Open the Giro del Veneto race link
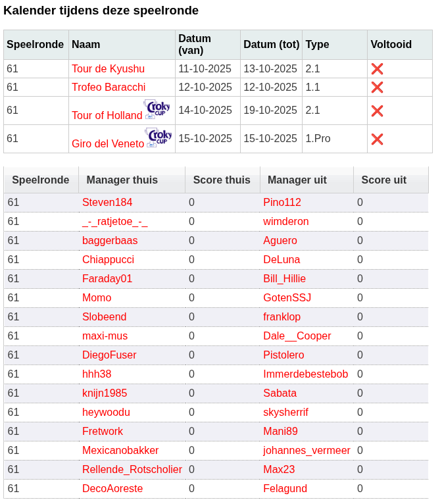 pos(108,143)
